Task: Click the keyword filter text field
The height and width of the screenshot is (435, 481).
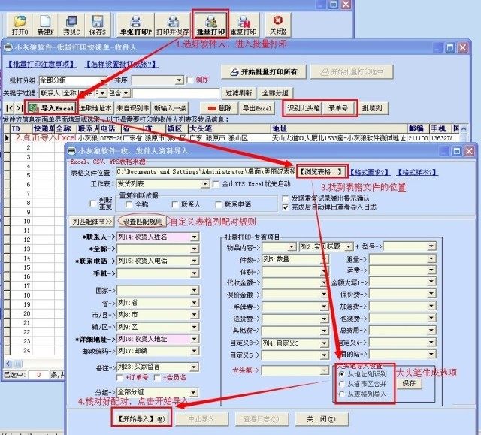Action: [x=176, y=93]
